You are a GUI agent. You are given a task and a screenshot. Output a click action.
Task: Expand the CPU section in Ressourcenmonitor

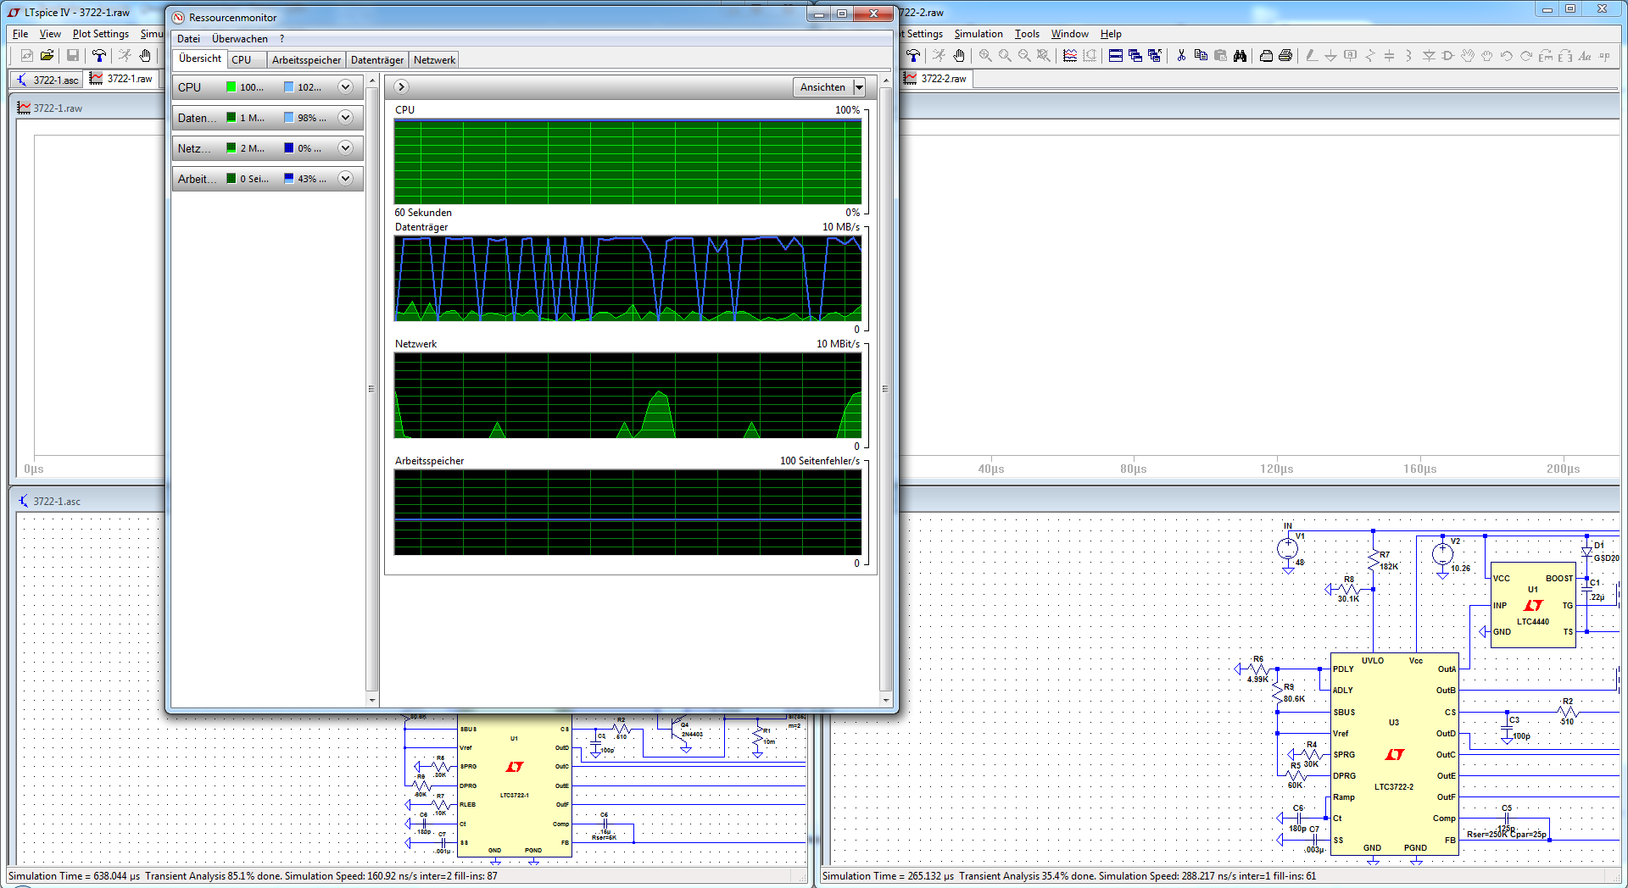pos(345,86)
